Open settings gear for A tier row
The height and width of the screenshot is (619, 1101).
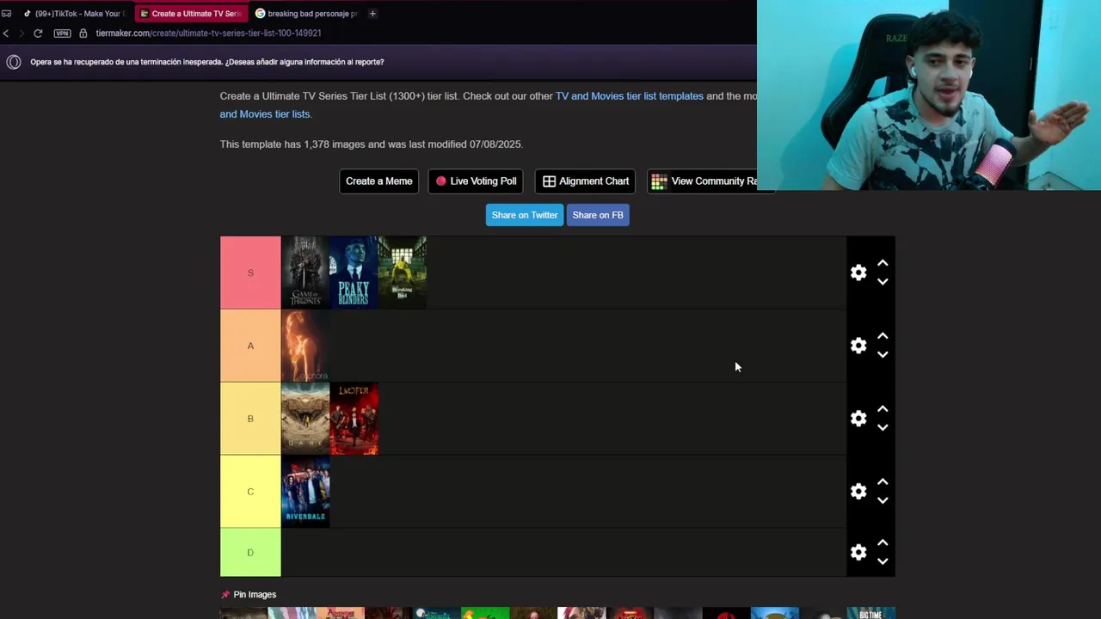[x=858, y=346]
